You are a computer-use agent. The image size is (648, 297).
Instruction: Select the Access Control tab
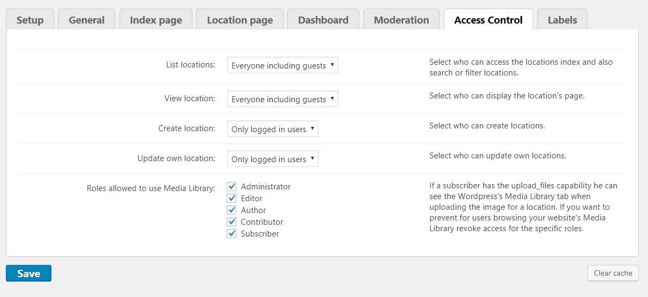pyautogui.click(x=488, y=20)
